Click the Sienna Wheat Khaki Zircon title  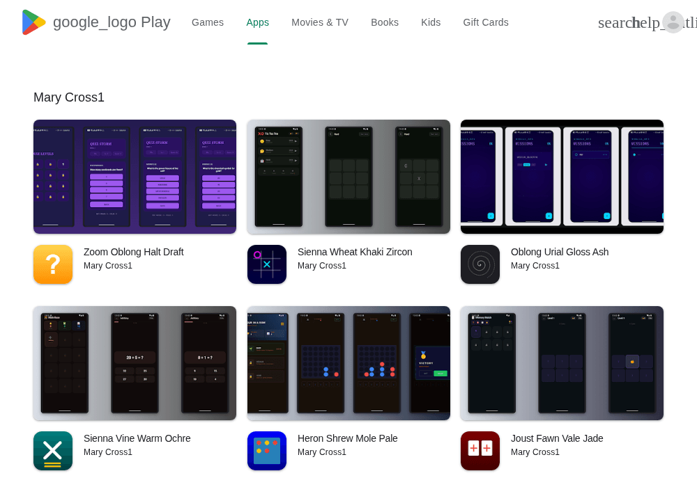pyautogui.click(x=355, y=252)
